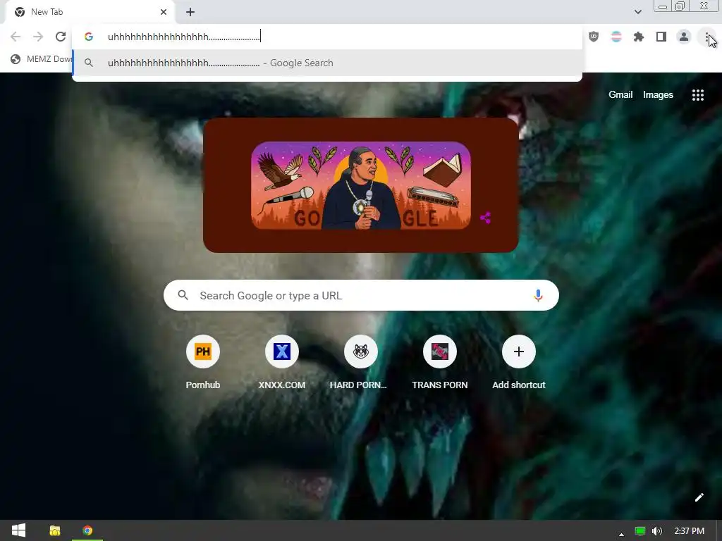Customize this page with the pencil icon
The width and height of the screenshot is (722, 541).
[699, 497]
